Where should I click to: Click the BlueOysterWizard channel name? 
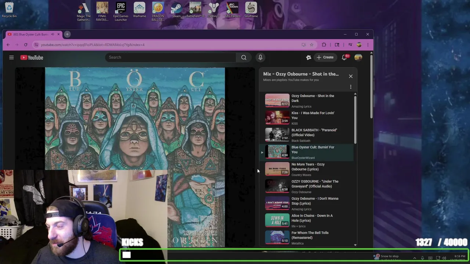point(303,158)
